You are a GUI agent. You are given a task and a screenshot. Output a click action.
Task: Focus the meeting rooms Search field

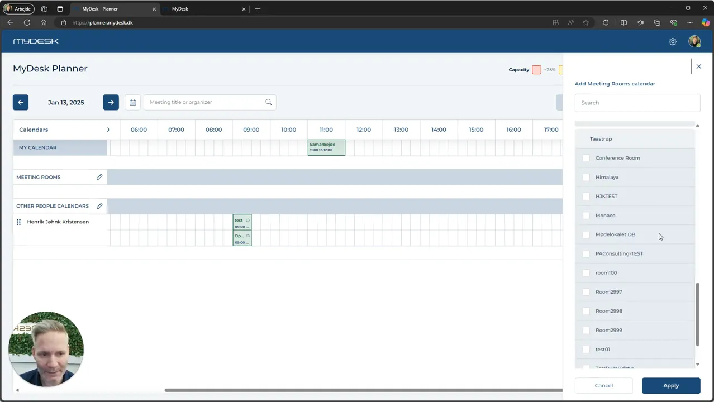tap(637, 103)
